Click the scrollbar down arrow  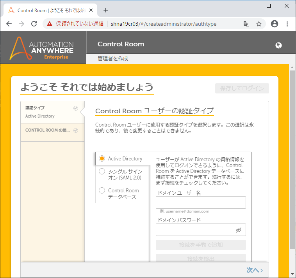coord(292,274)
